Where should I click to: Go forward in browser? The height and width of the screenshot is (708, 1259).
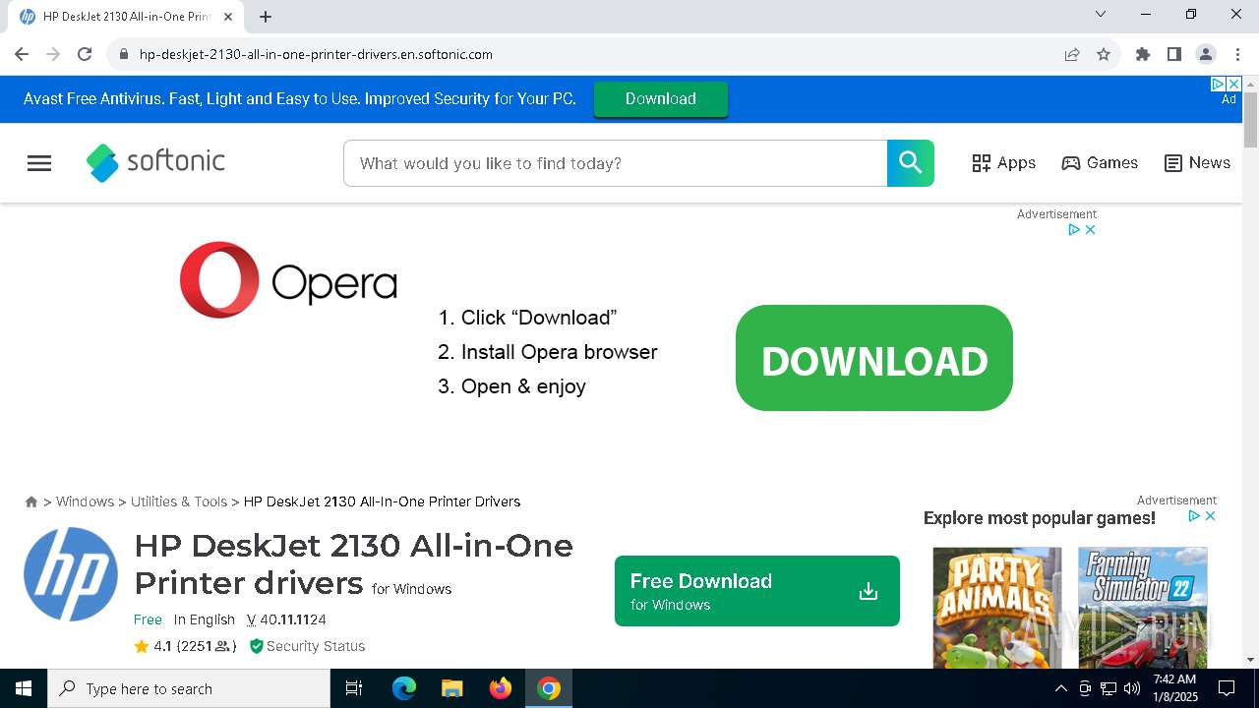[x=53, y=54]
